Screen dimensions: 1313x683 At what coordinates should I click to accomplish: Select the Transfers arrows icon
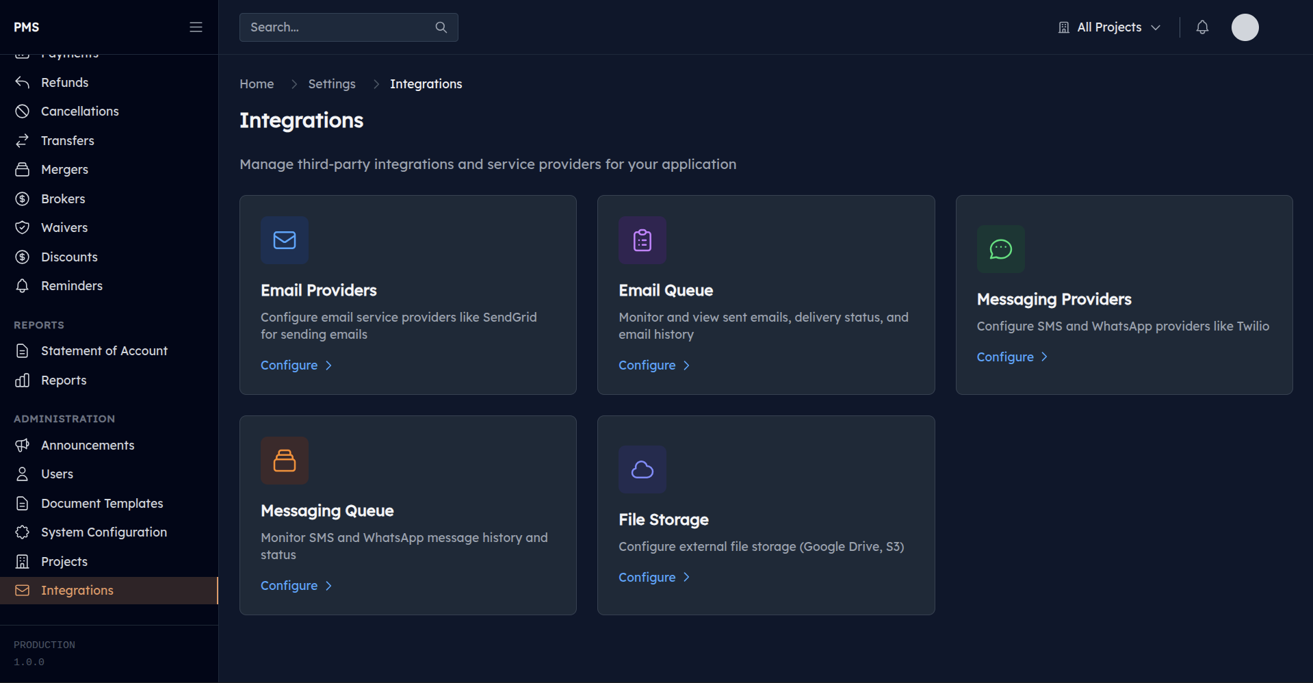[x=22, y=140]
